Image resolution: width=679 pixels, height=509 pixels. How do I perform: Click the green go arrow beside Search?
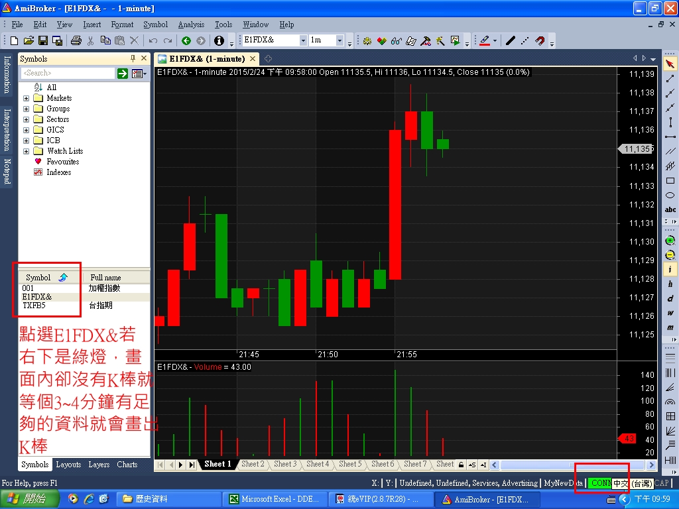123,74
